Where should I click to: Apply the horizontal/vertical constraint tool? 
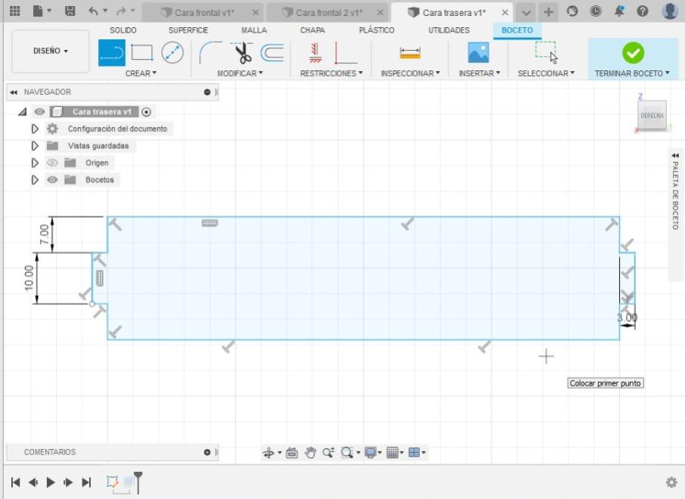[315, 53]
